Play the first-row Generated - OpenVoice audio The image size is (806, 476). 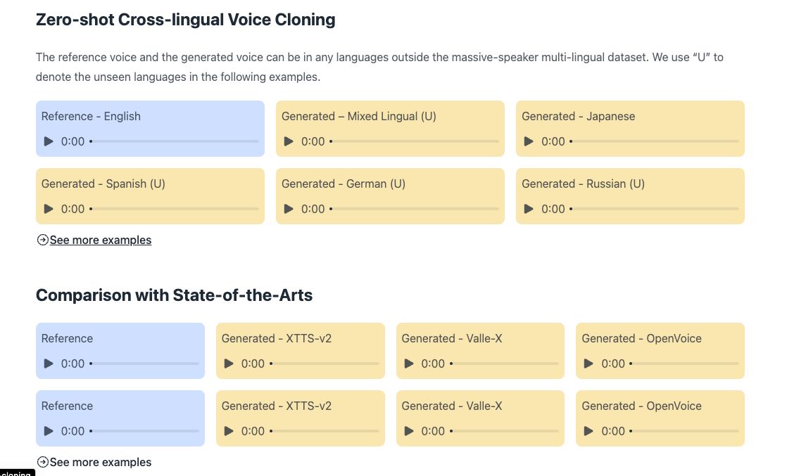pyautogui.click(x=588, y=364)
